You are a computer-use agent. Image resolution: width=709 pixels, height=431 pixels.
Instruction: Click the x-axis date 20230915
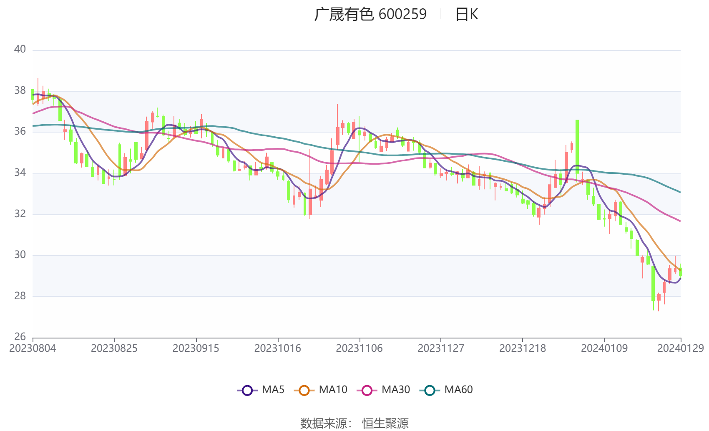tap(196, 348)
